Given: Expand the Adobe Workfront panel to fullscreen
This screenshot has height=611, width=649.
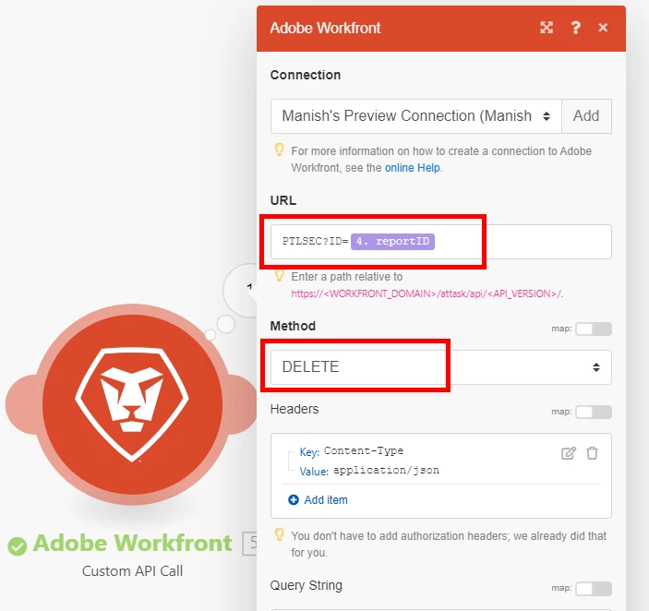Looking at the screenshot, I should click(x=547, y=28).
